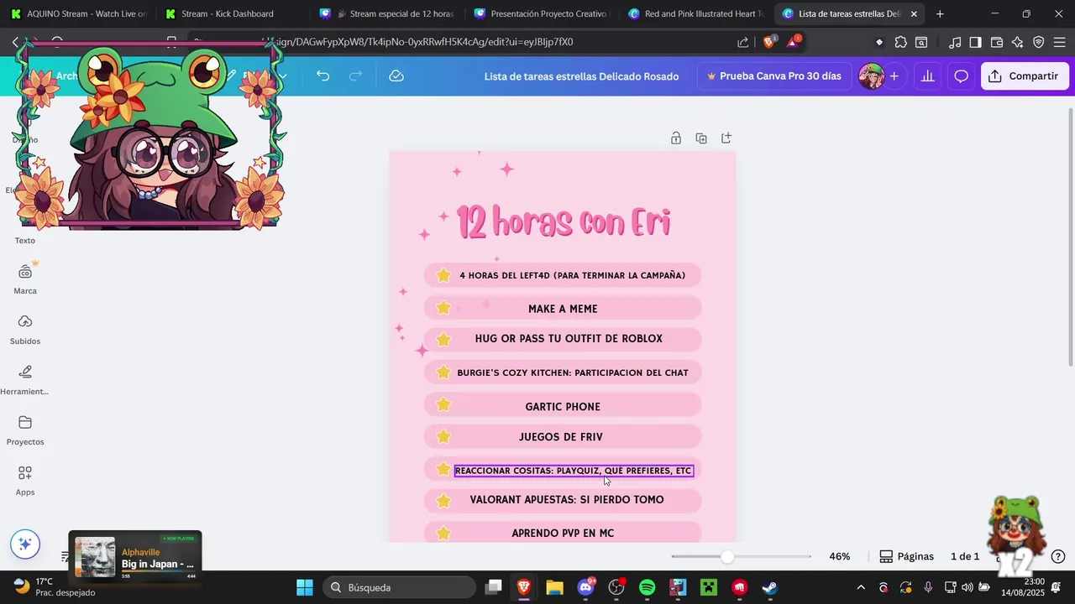Open Spotify from the taskbar
The image size is (1075, 604).
tap(647, 587)
